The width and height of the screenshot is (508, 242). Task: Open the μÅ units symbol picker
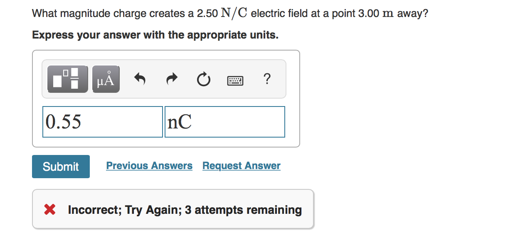coord(105,79)
